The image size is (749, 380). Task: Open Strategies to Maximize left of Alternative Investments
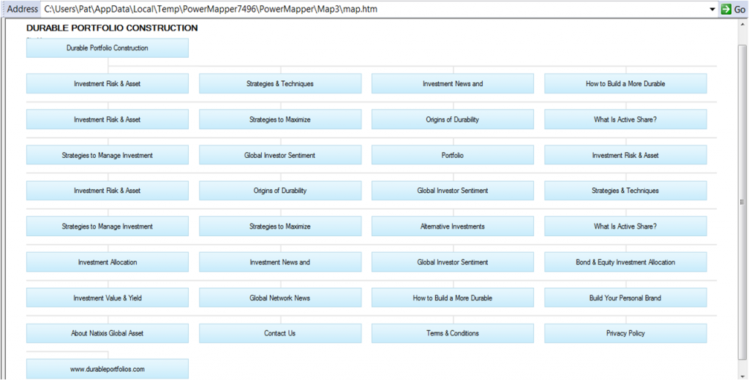pyautogui.click(x=280, y=227)
